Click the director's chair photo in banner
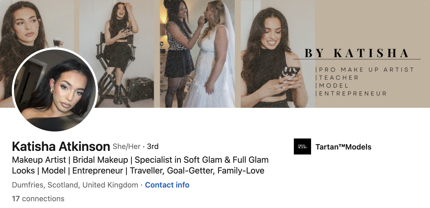Screen dimensions: 430x208 tap(116, 54)
